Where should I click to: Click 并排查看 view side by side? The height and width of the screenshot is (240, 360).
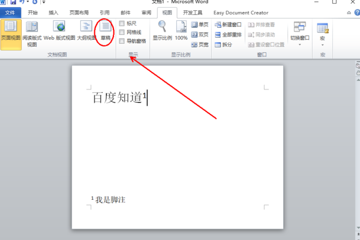(x=261, y=25)
